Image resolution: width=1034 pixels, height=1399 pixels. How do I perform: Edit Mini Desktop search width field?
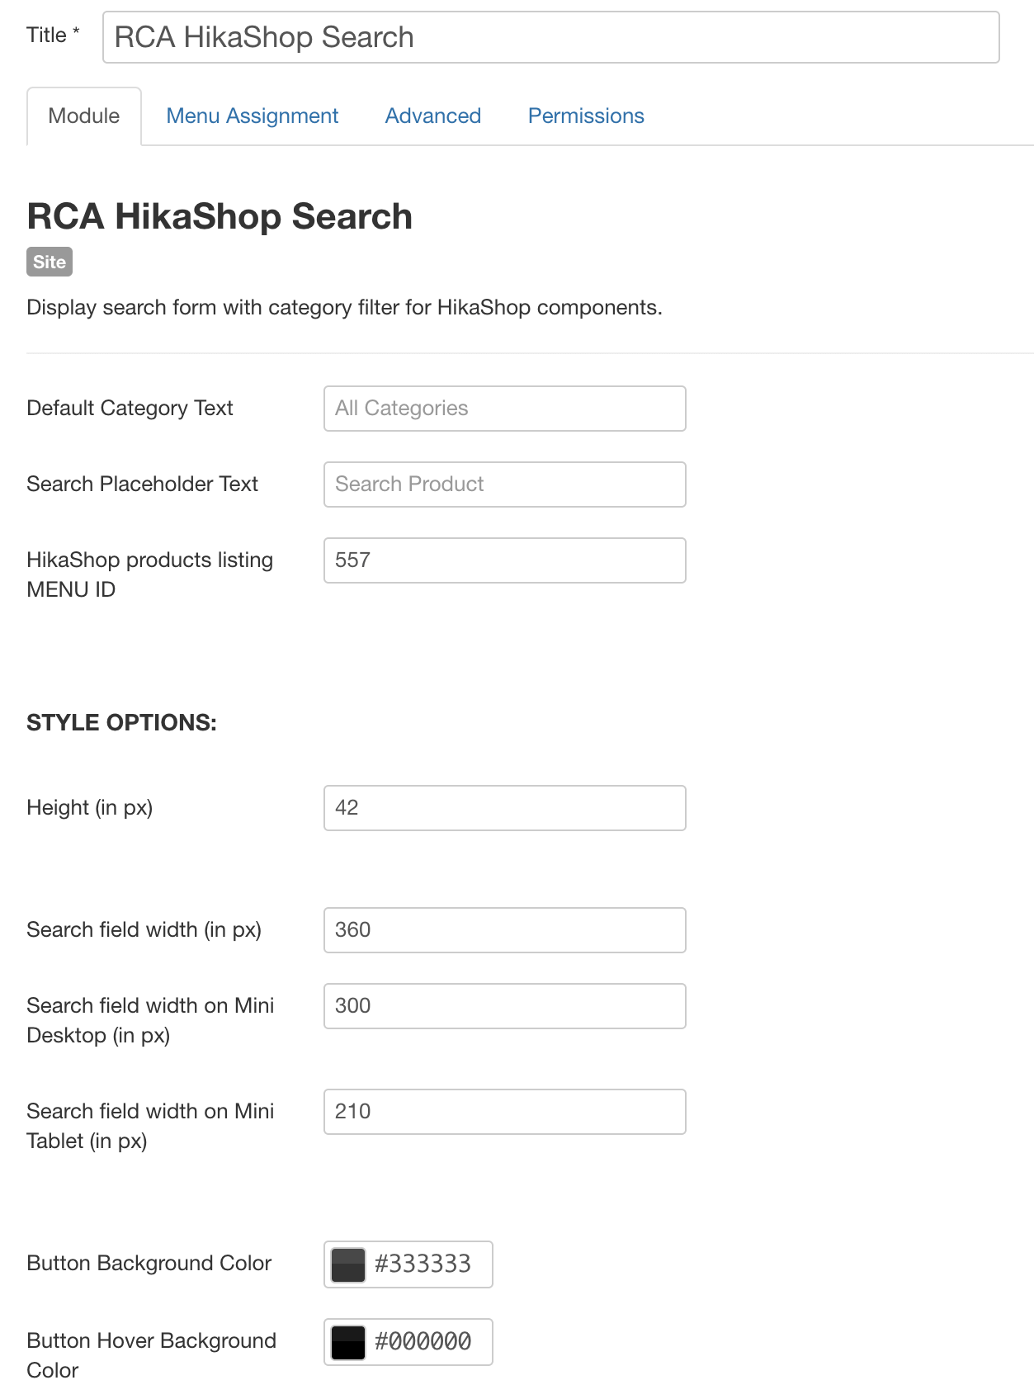505,1006
